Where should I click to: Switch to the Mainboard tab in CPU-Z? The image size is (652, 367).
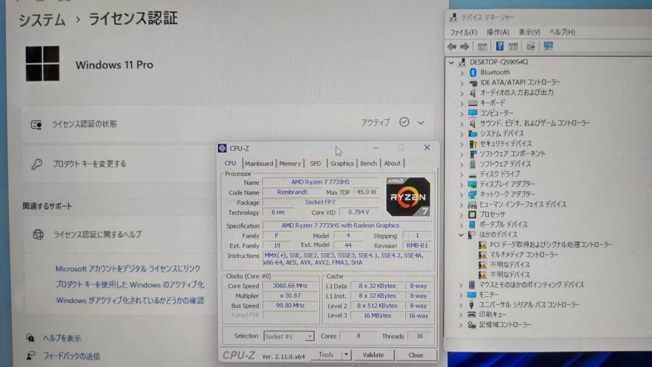pyautogui.click(x=259, y=163)
